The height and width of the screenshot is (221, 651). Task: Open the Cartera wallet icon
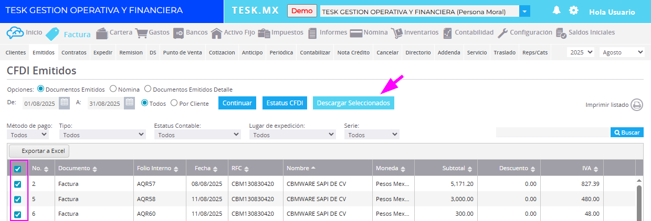(x=102, y=32)
